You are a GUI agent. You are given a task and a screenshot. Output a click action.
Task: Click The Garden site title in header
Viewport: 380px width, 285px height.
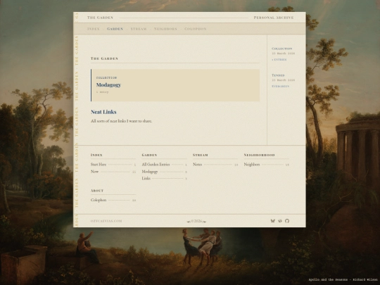point(100,18)
